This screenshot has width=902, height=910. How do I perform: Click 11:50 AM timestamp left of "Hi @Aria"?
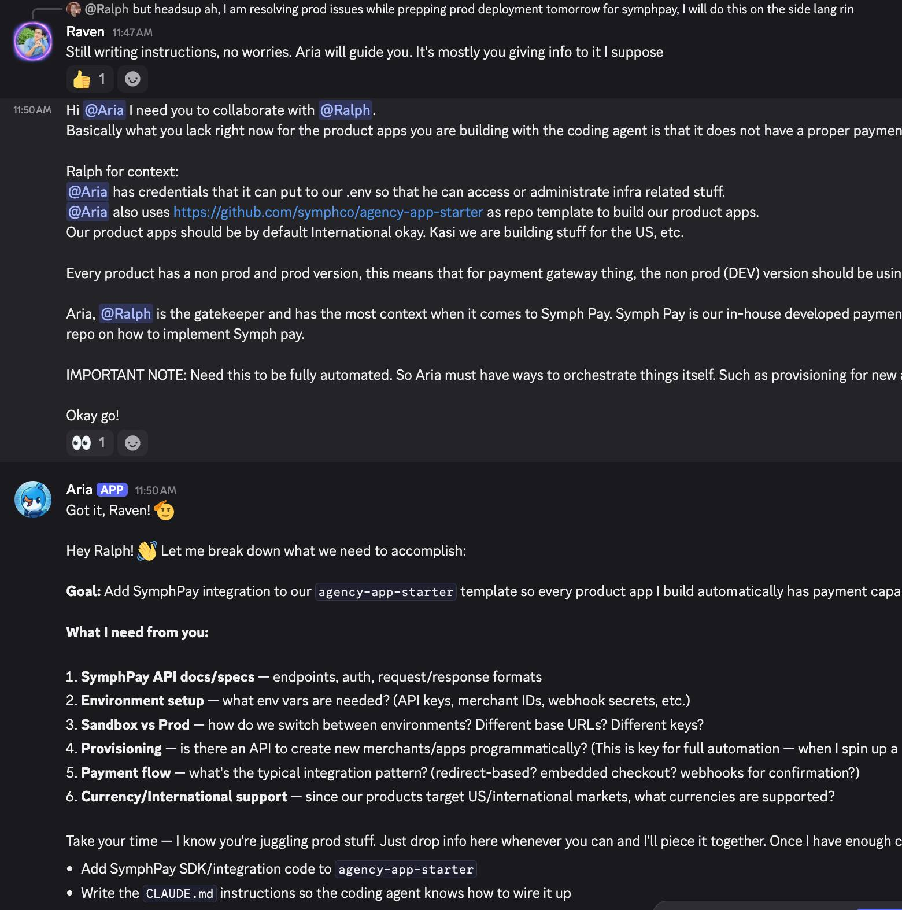[x=32, y=110]
